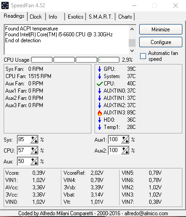Adjust the CPU fan speed spinner arrows

point(34,150)
